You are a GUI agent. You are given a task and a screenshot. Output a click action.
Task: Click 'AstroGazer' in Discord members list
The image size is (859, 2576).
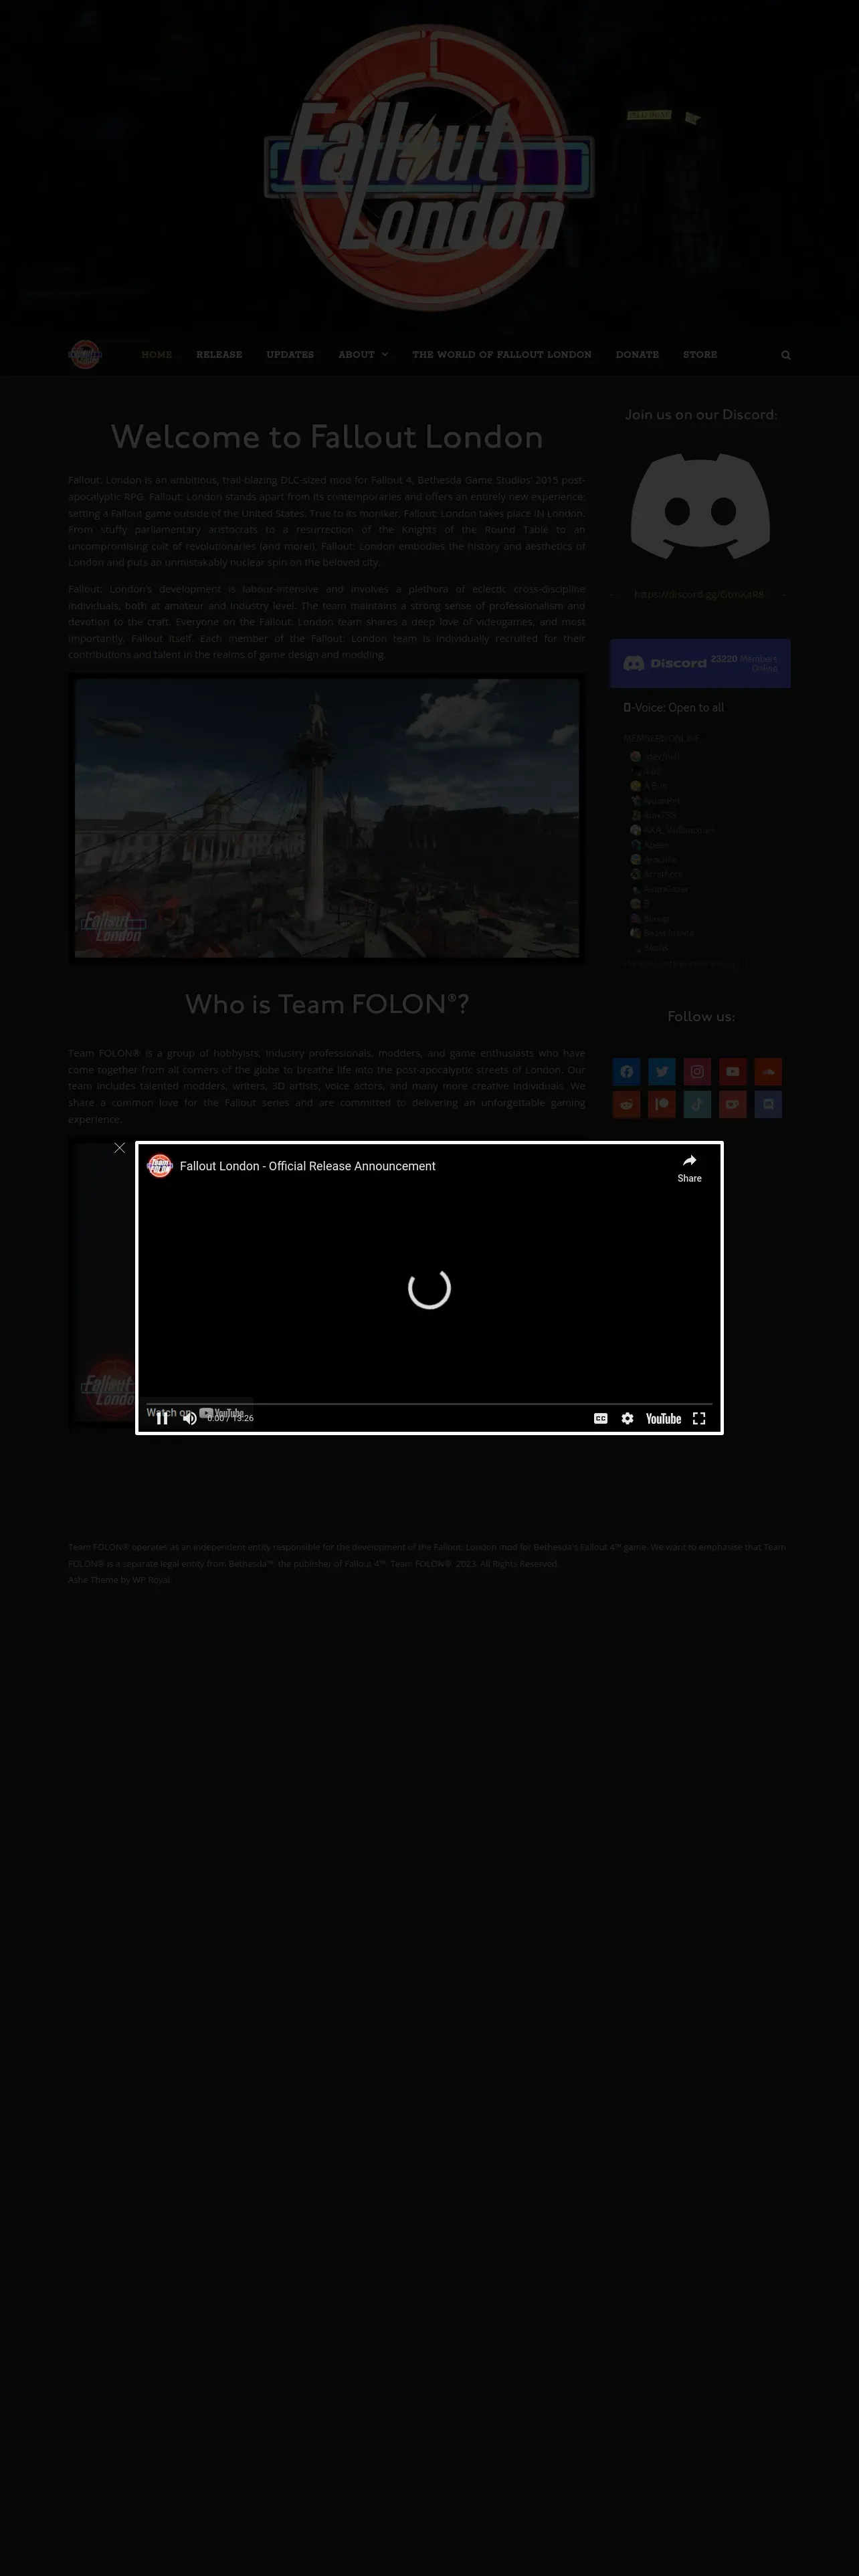click(x=666, y=889)
